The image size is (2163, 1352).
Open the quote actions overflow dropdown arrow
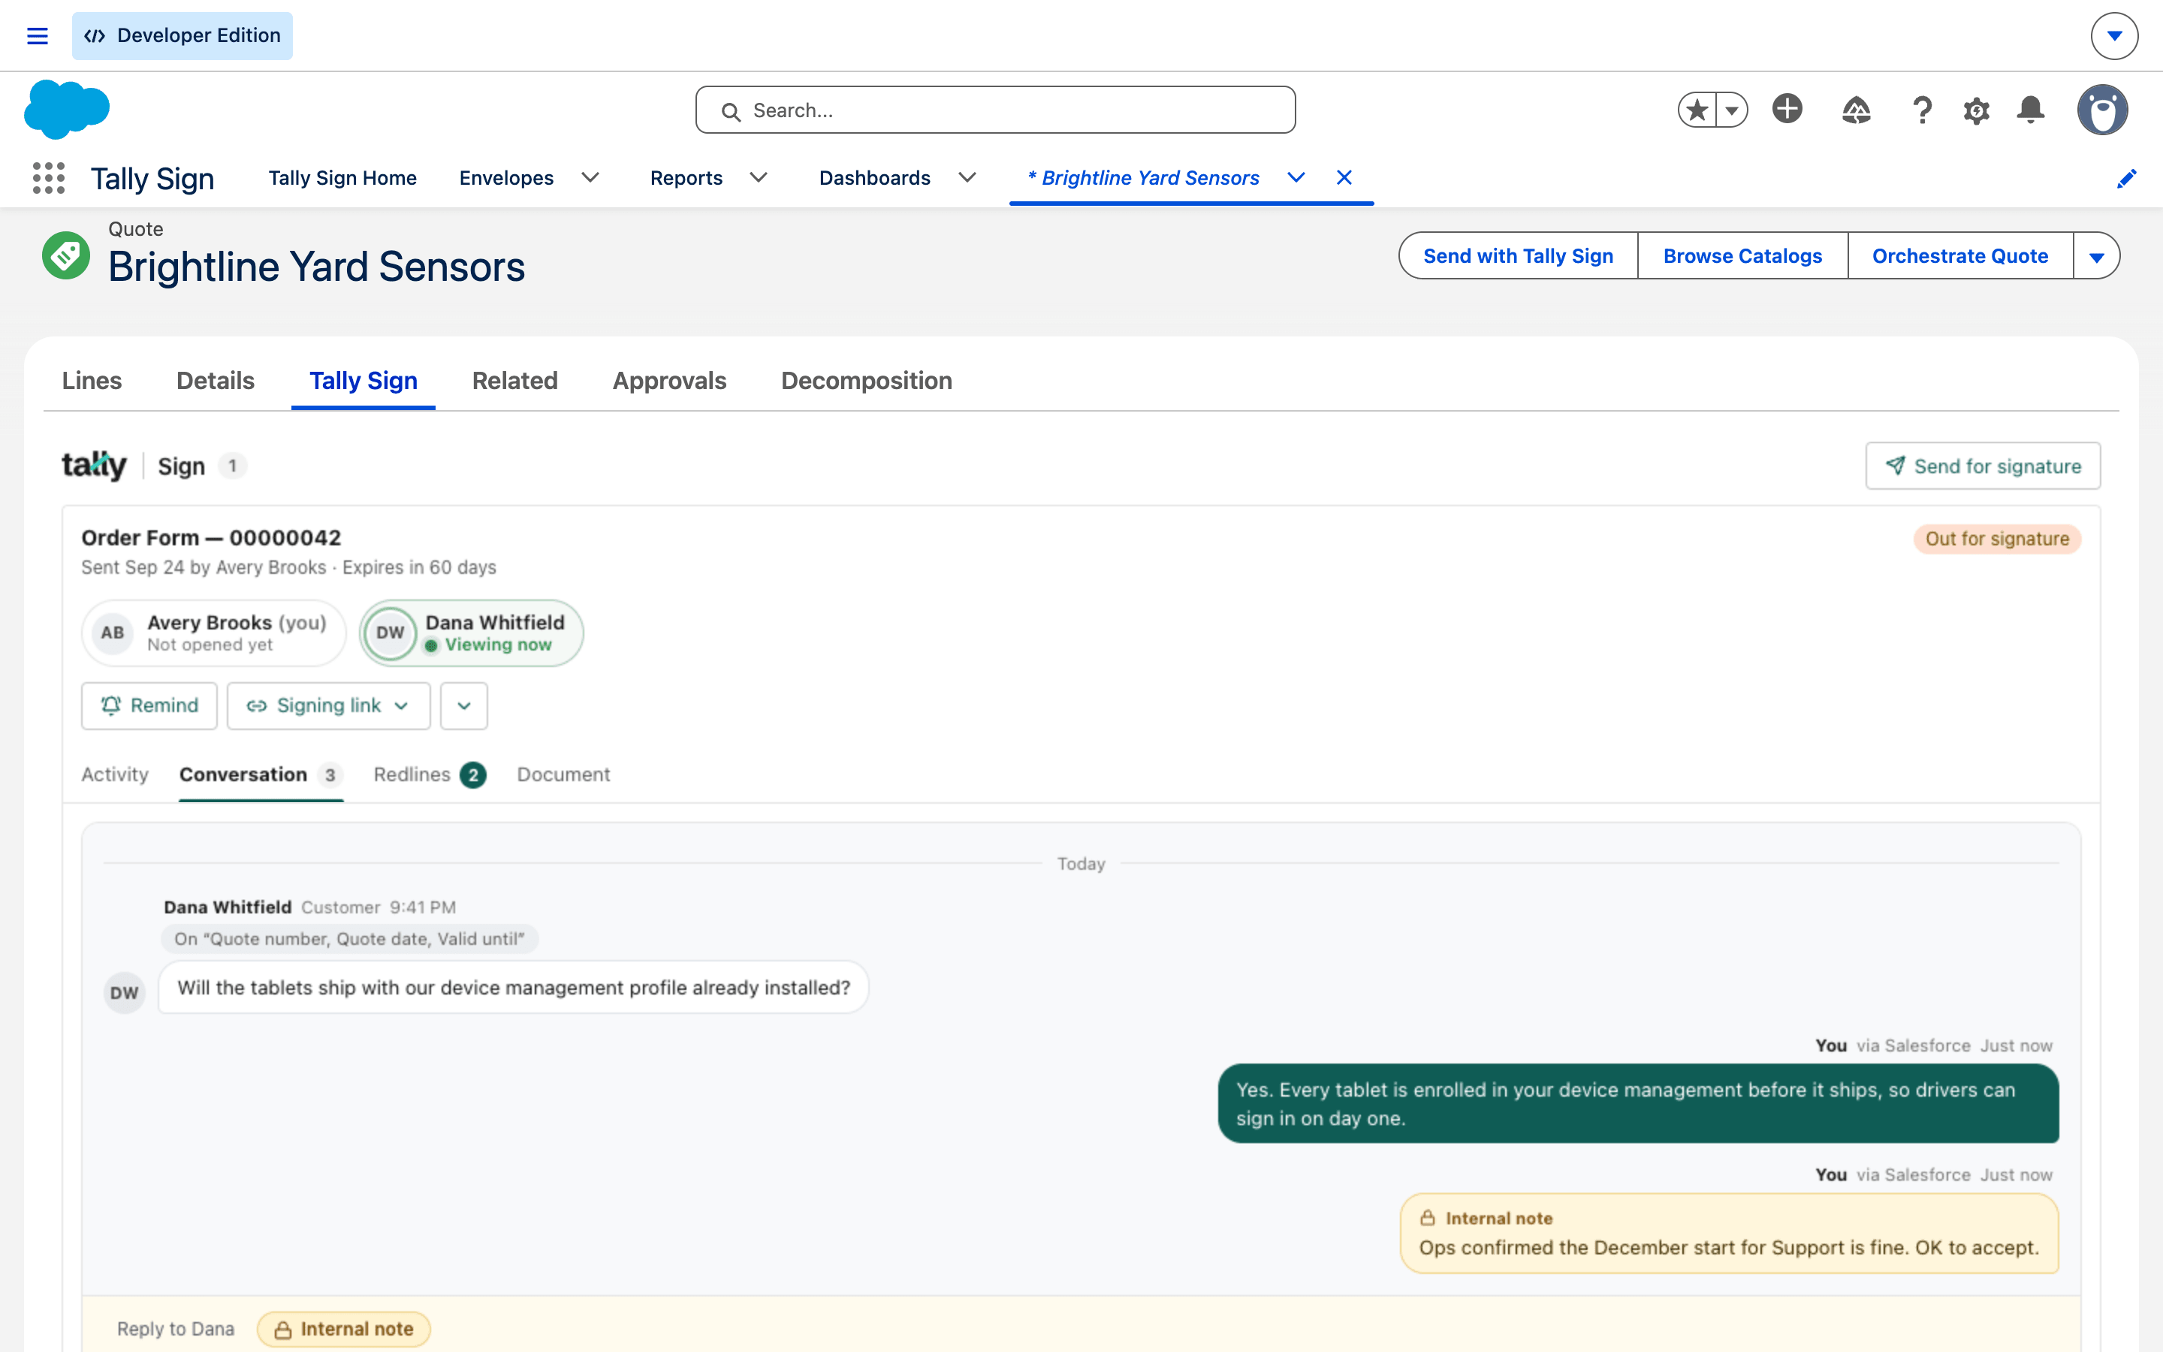click(2096, 257)
